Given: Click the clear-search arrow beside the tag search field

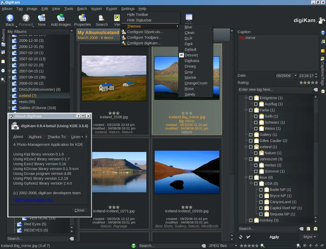Looking at the screenshot, I should point(301,229).
